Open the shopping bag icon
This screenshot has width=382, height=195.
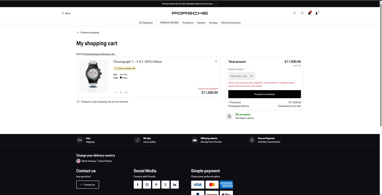(309, 13)
